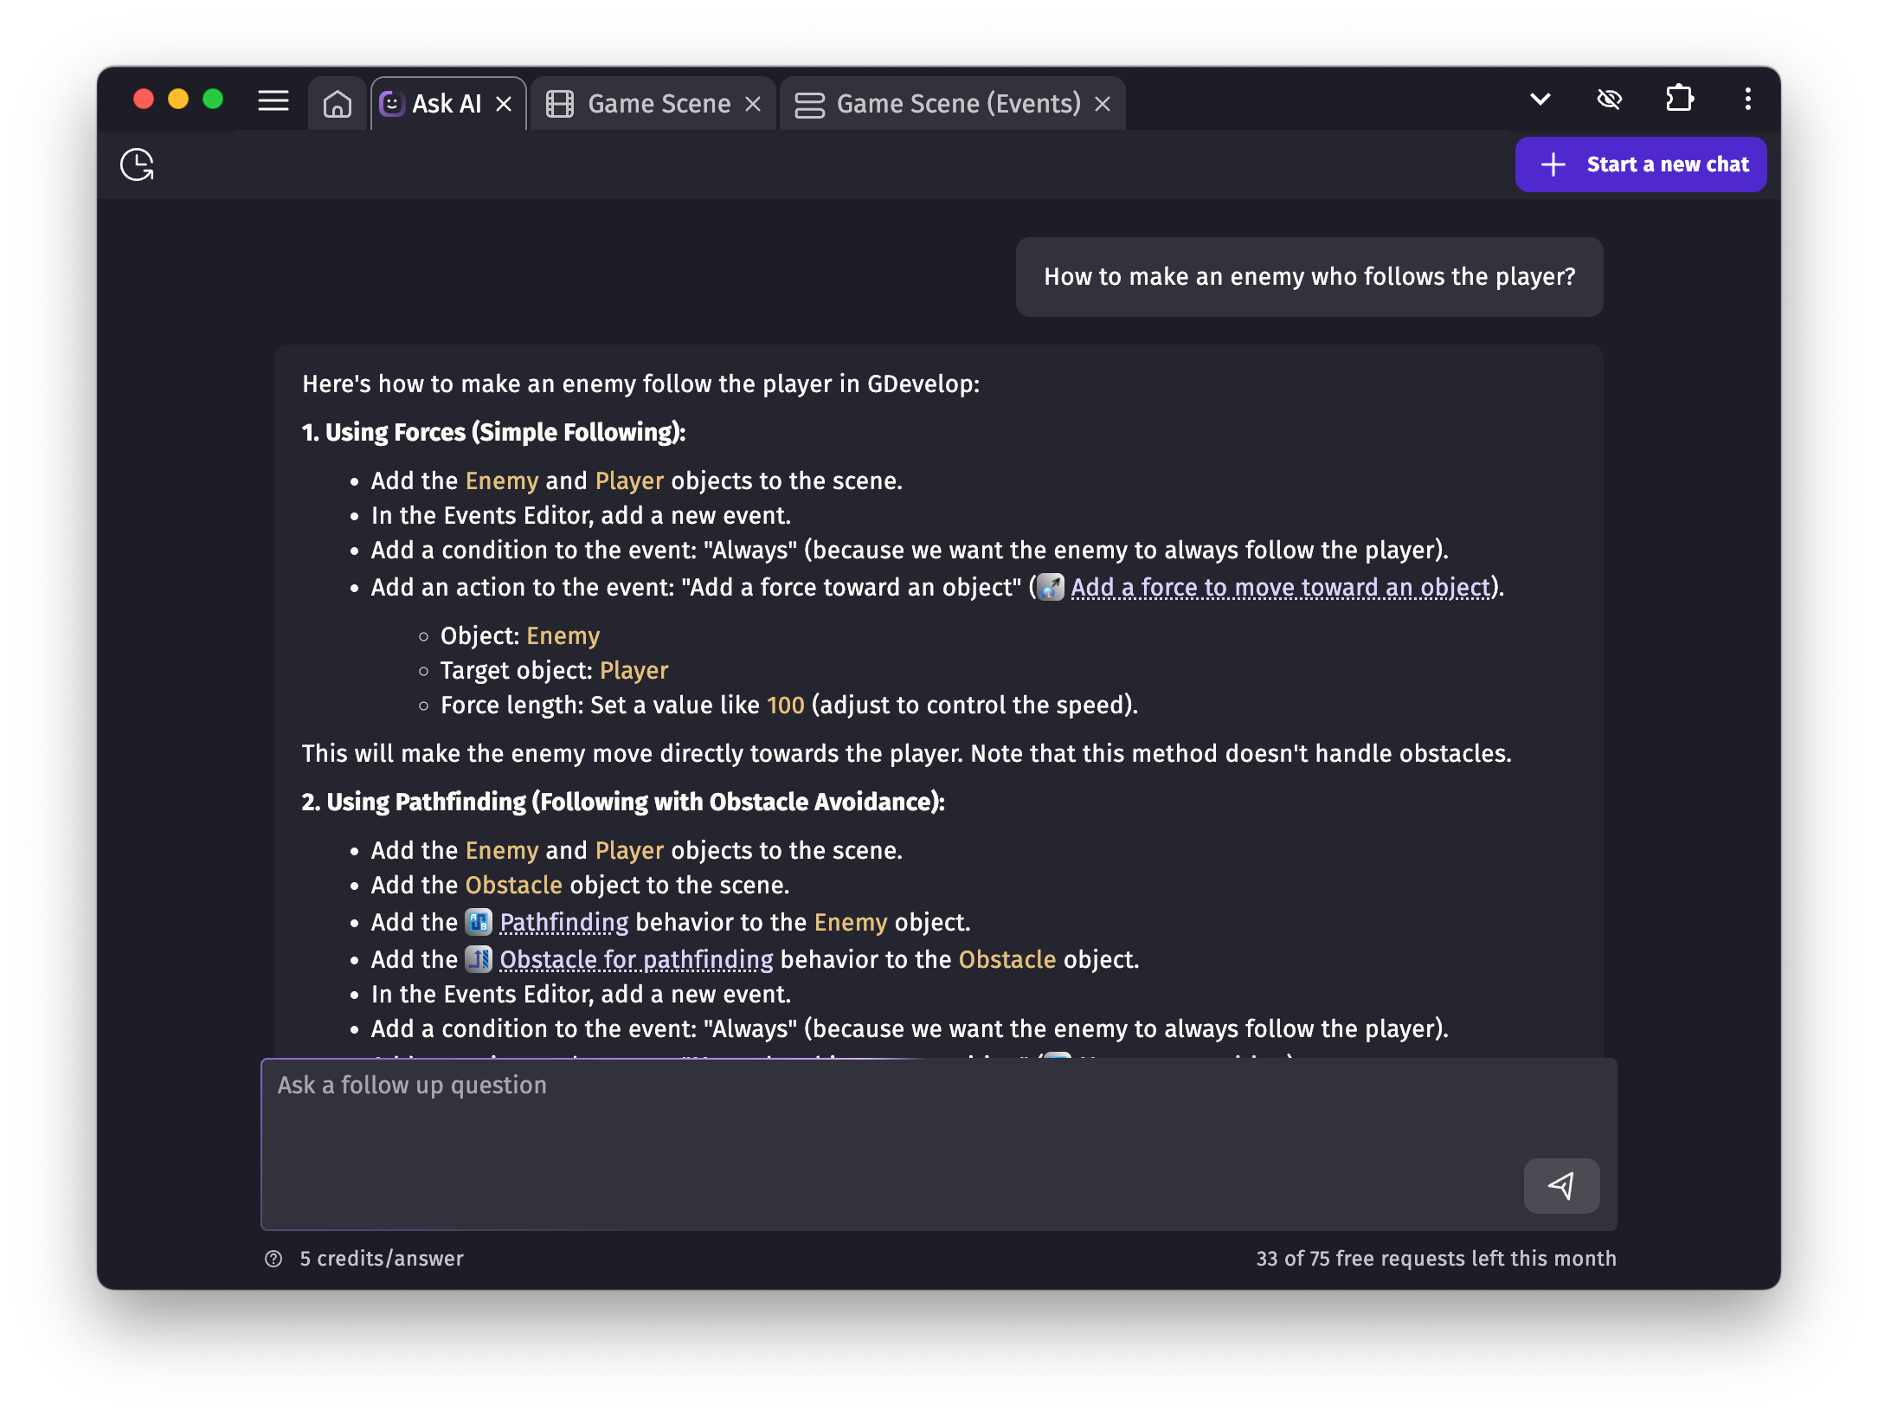Open the 'Obstacle for pathfinding' link

637,959
